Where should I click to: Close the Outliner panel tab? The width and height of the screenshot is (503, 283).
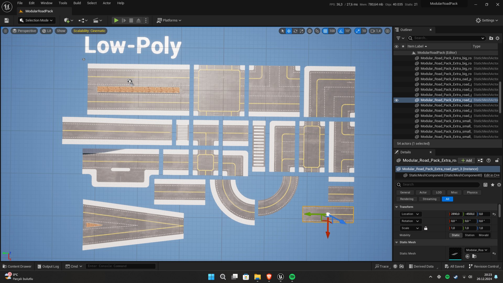(x=430, y=30)
